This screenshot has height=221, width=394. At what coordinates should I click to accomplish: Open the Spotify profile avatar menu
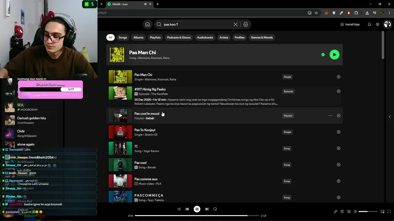click(x=387, y=24)
